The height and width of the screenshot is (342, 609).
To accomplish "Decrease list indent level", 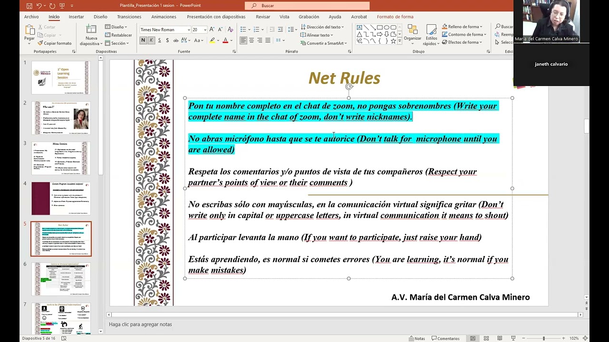I will pyautogui.click(x=272, y=29).
